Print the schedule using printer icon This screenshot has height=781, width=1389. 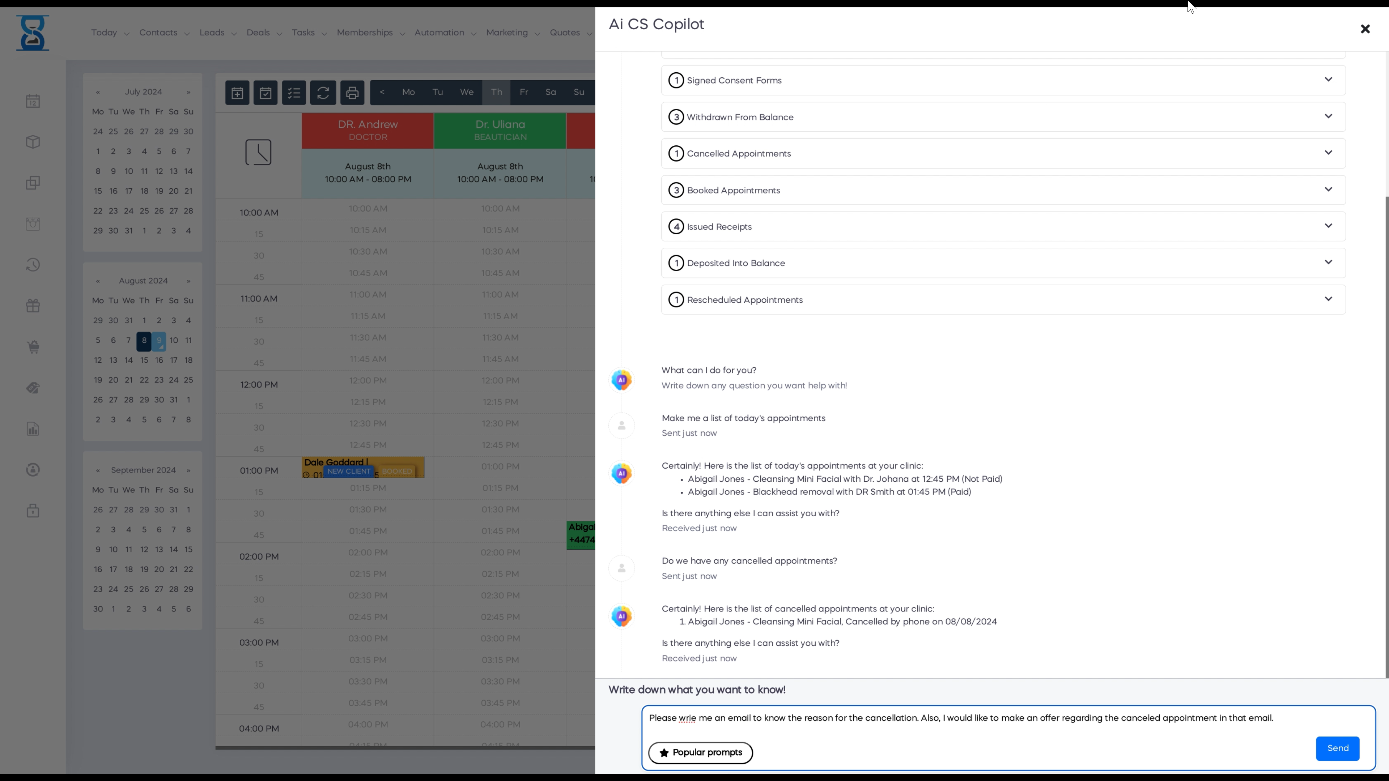tap(352, 92)
